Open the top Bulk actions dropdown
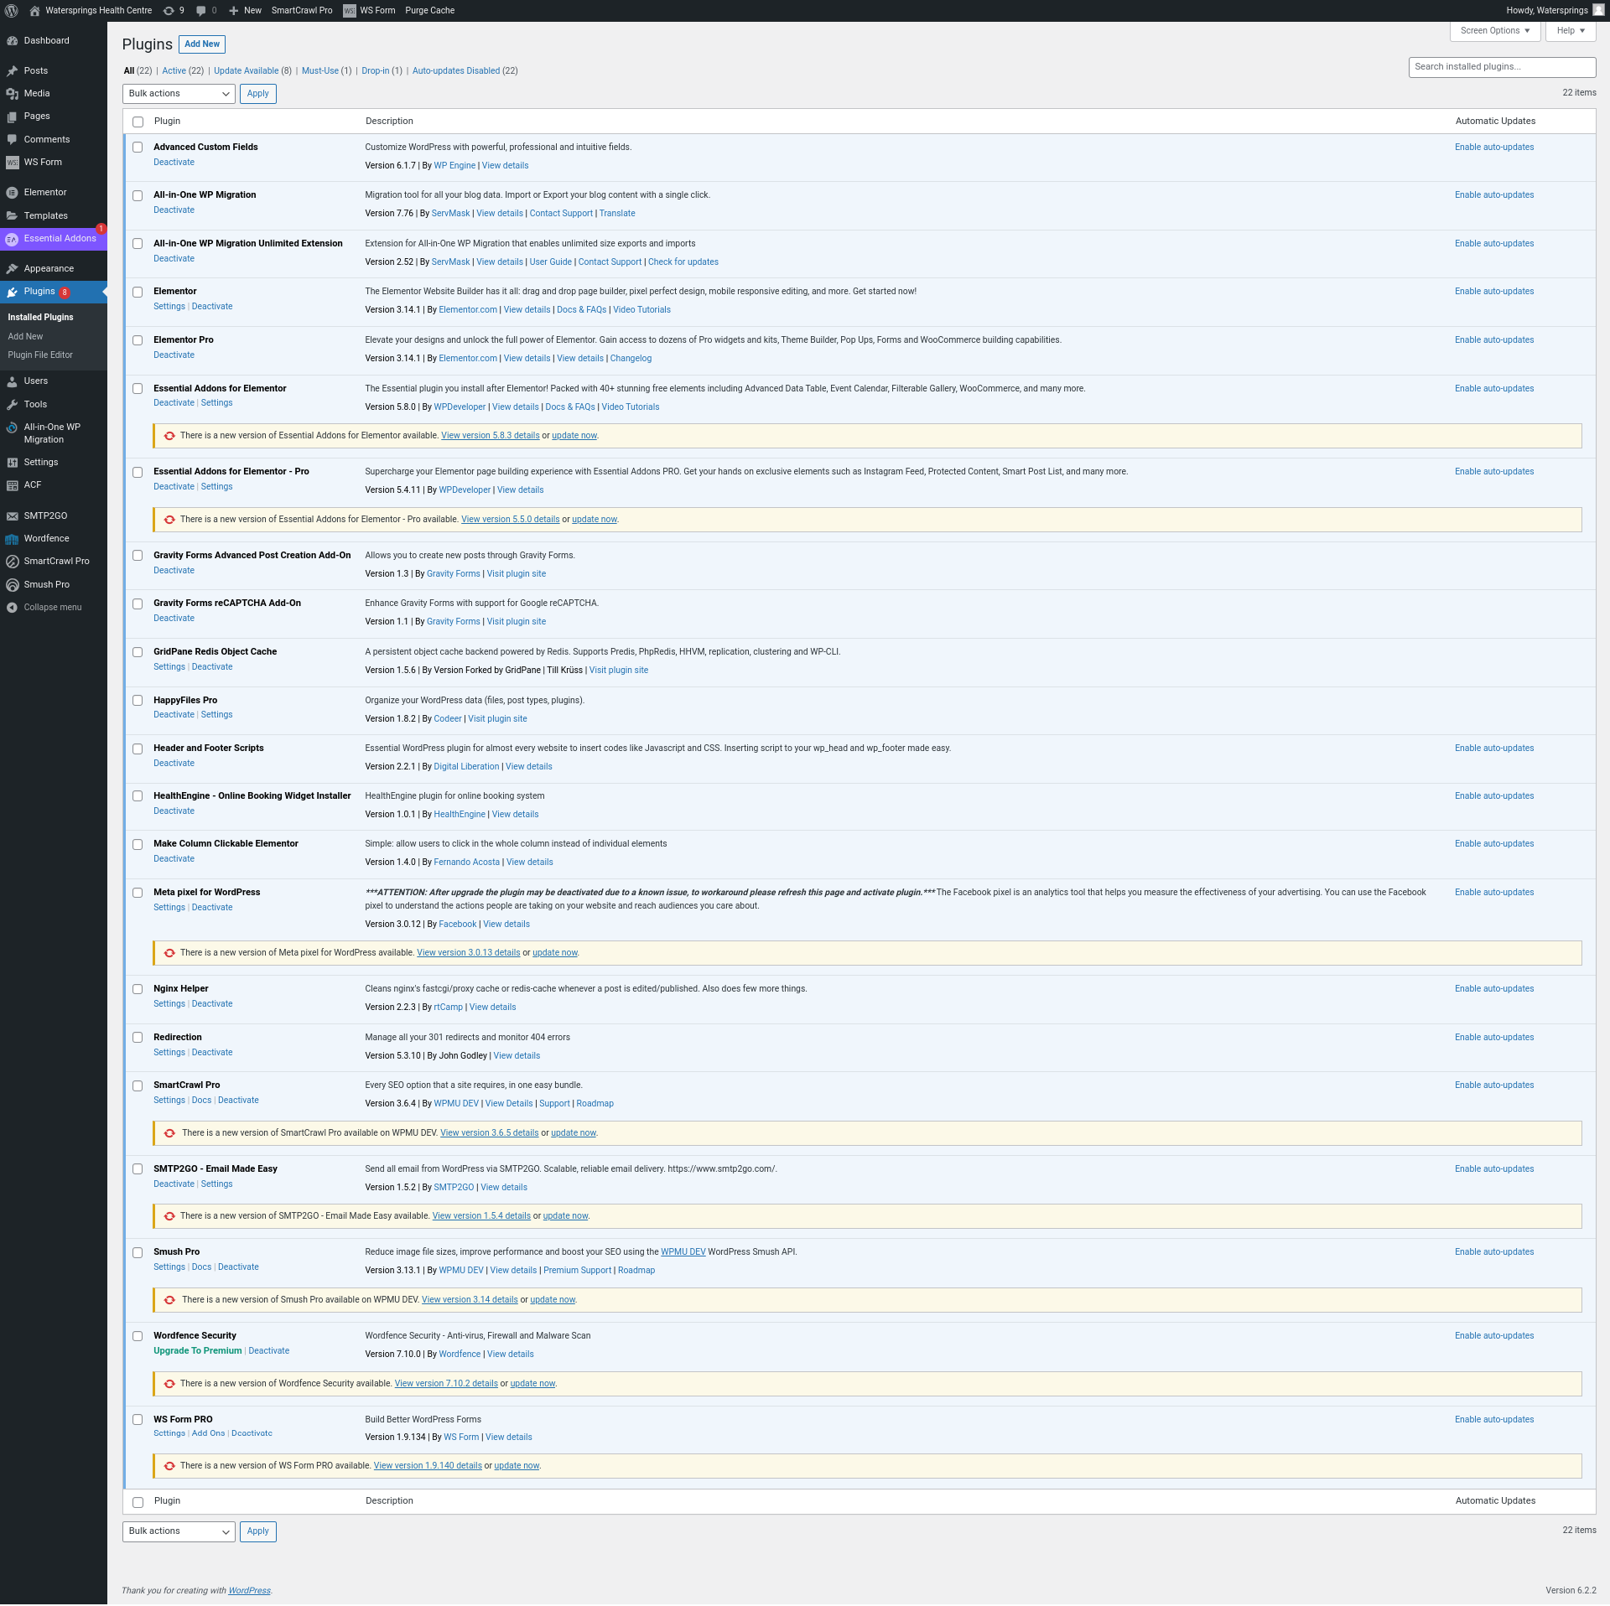Viewport: 1610px width, 1606px height. point(179,94)
